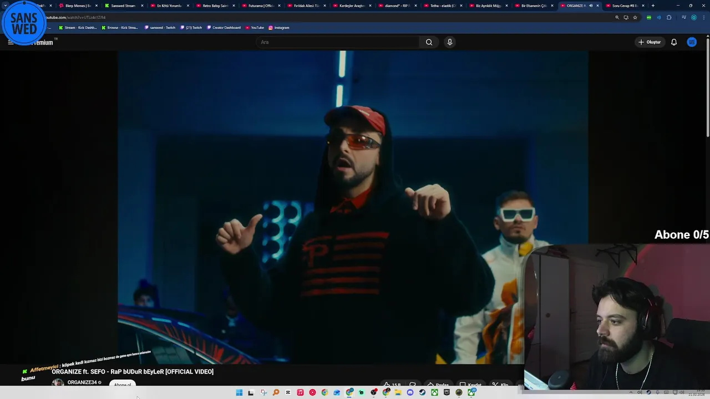
Task: Like the video showing 15 B
Action: (x=392, y=384)
